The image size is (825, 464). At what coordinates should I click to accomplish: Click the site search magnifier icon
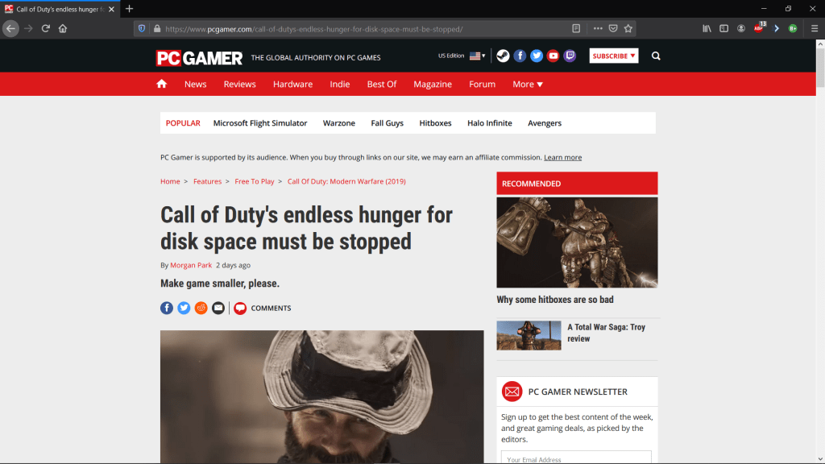pyautogui.click(x=656, y=56)
